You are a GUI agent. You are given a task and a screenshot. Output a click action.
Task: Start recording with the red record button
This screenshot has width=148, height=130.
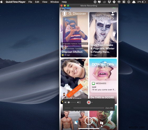(x=89, y=102)
